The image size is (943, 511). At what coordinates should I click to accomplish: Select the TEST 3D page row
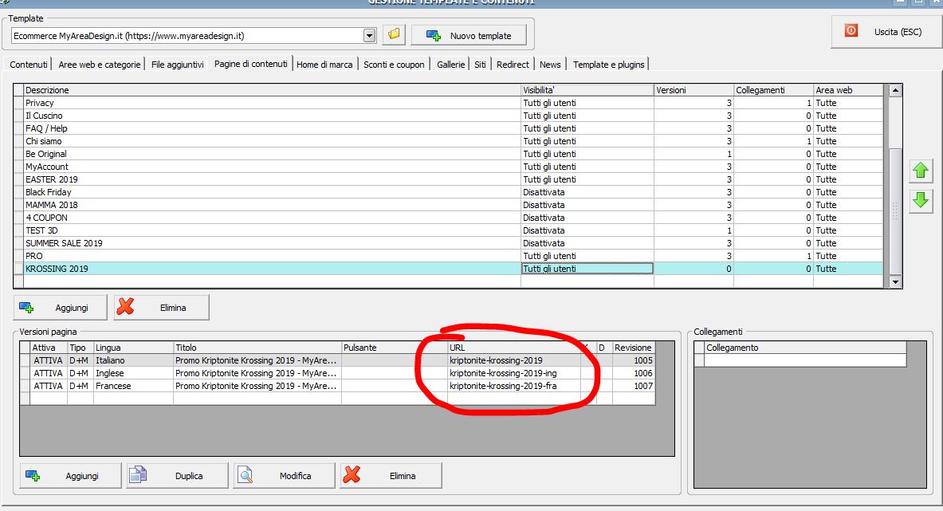tap(448, 230)
